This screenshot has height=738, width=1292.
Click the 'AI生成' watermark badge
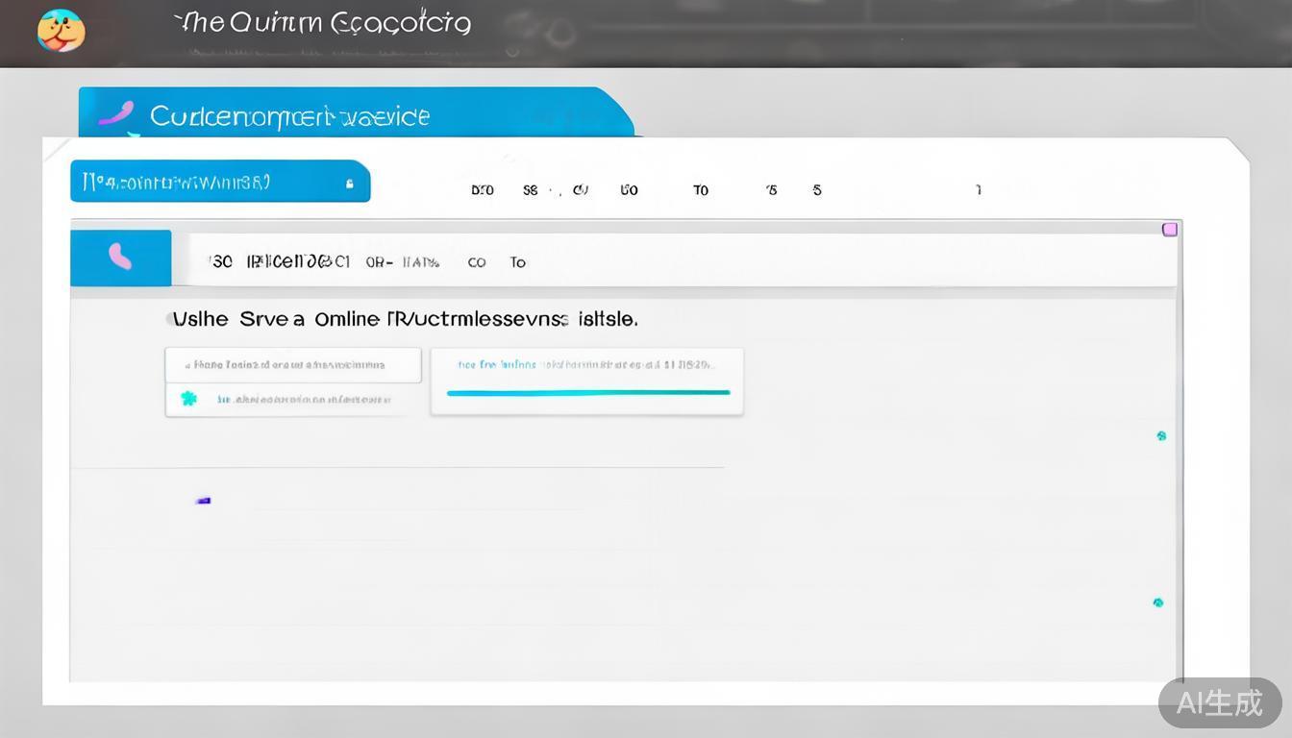click(x=1219, y=702)
